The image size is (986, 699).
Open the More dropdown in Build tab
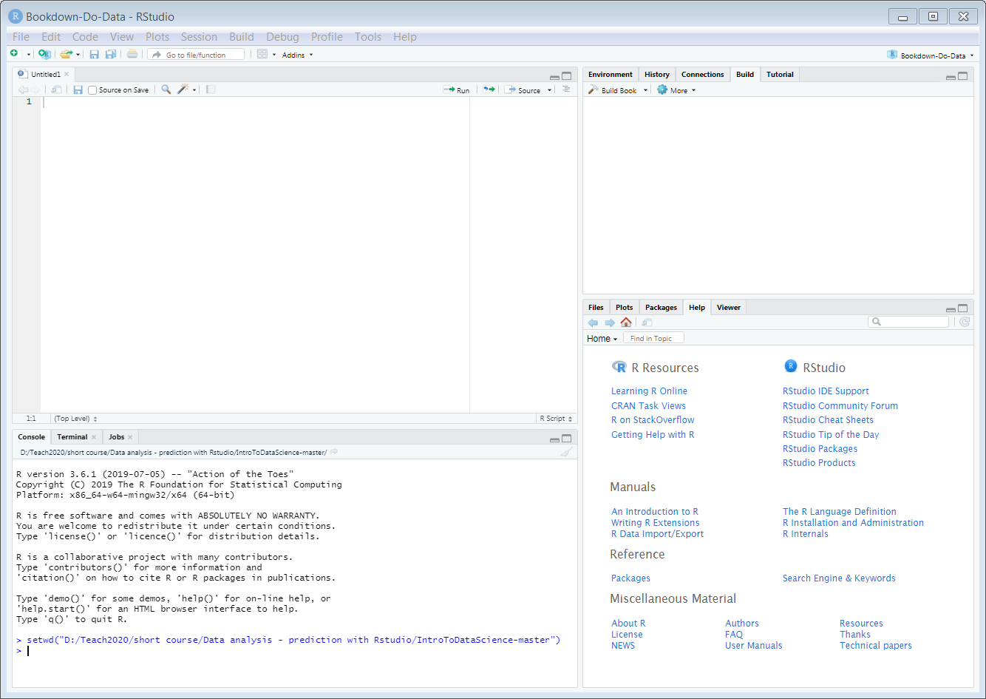point(677,90)
